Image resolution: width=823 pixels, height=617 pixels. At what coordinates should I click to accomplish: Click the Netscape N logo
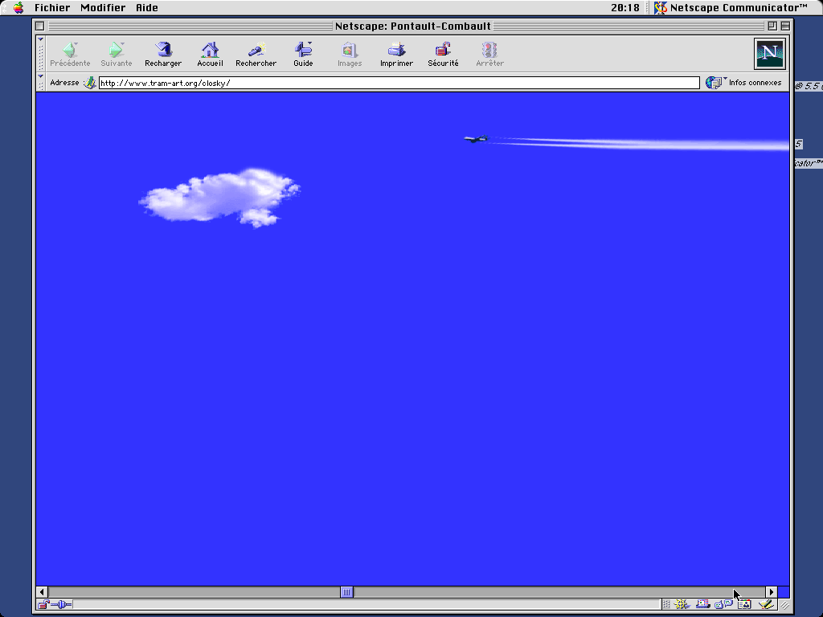tap(769, 54)
